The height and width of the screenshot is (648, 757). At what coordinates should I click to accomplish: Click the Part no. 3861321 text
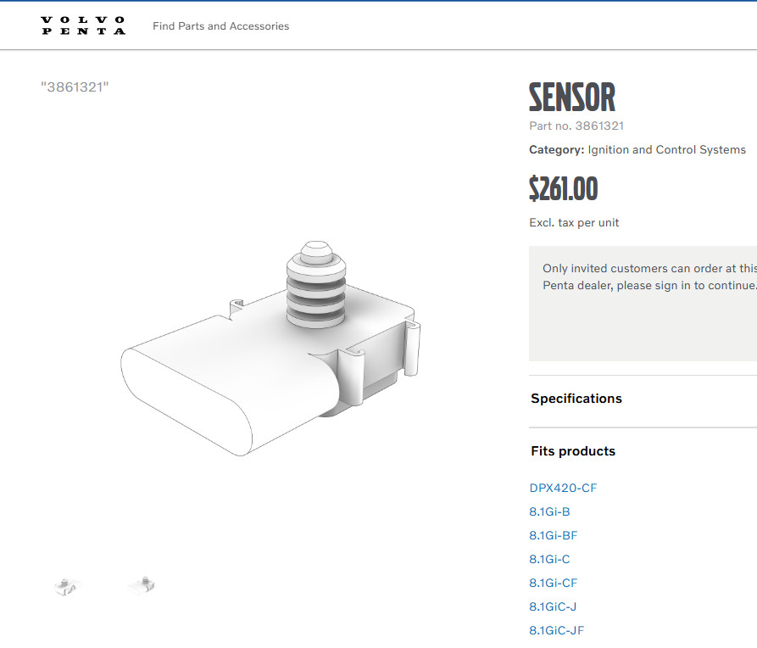576,126
